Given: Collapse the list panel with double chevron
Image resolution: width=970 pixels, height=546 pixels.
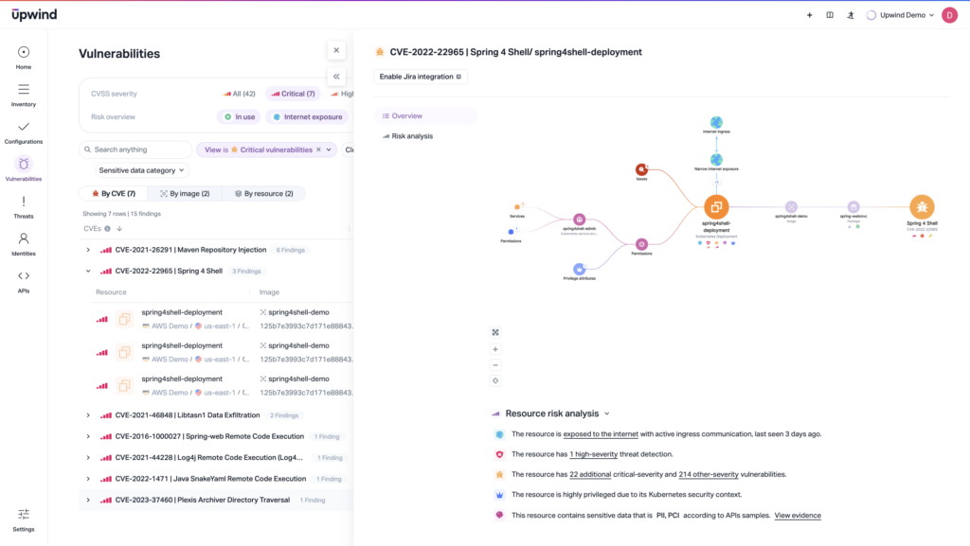Looking at the screenshot, I should pyautogui.click(x=336, y=77).
